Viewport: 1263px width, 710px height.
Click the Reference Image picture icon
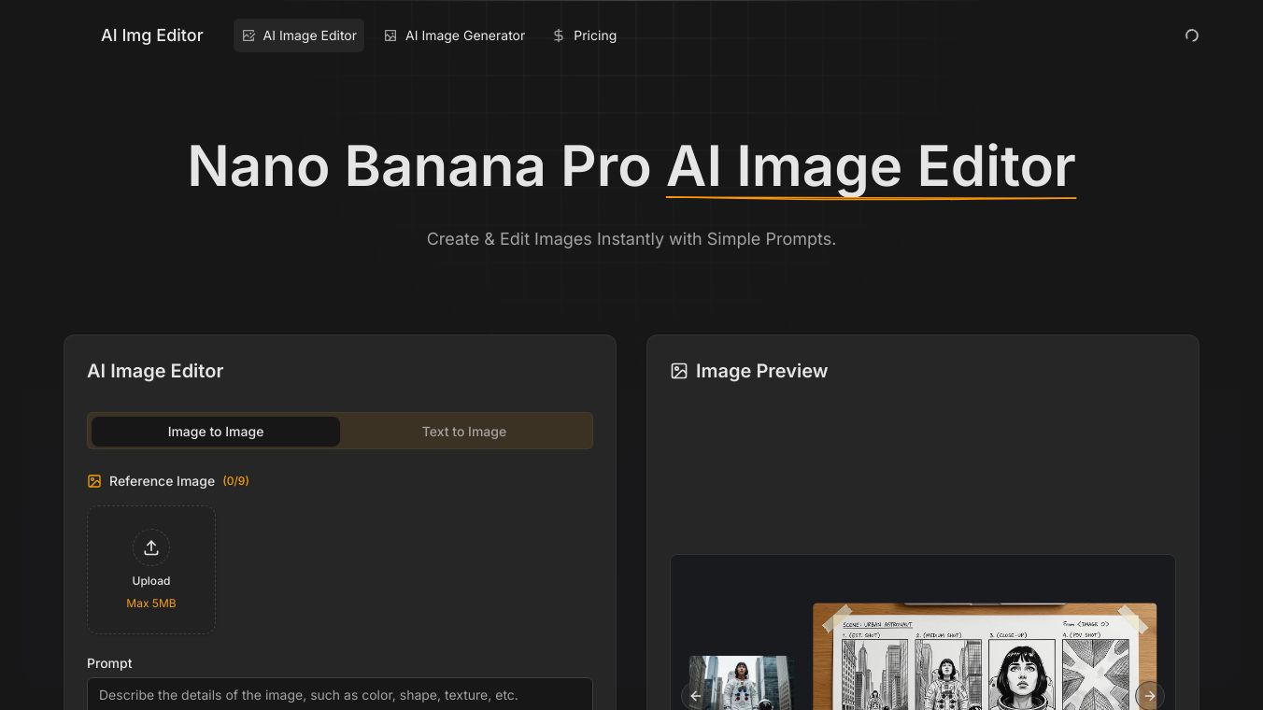pos(94,481)
